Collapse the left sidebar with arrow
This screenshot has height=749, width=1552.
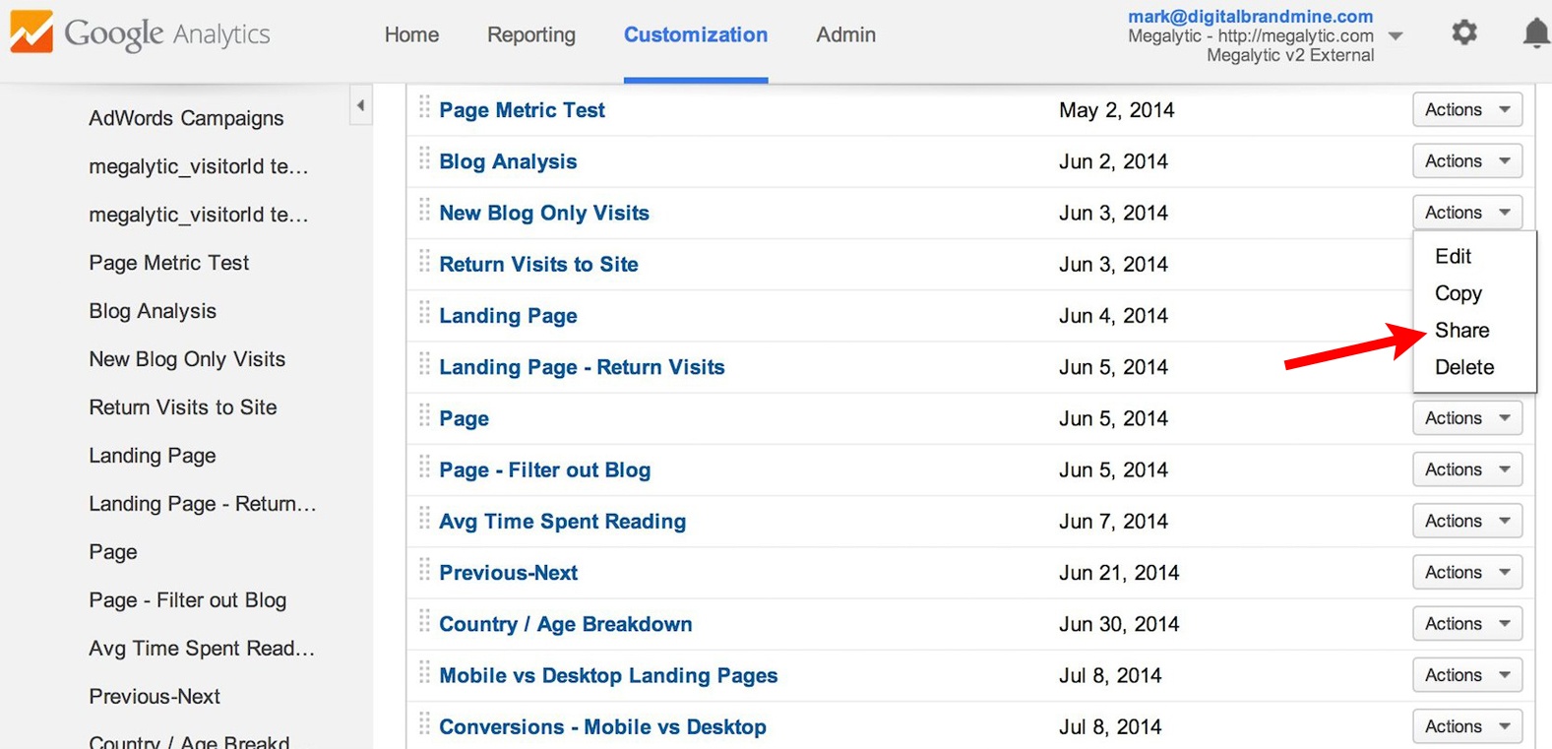(361, 105)
